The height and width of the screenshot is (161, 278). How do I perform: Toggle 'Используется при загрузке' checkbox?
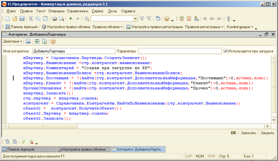click(225, 51)
